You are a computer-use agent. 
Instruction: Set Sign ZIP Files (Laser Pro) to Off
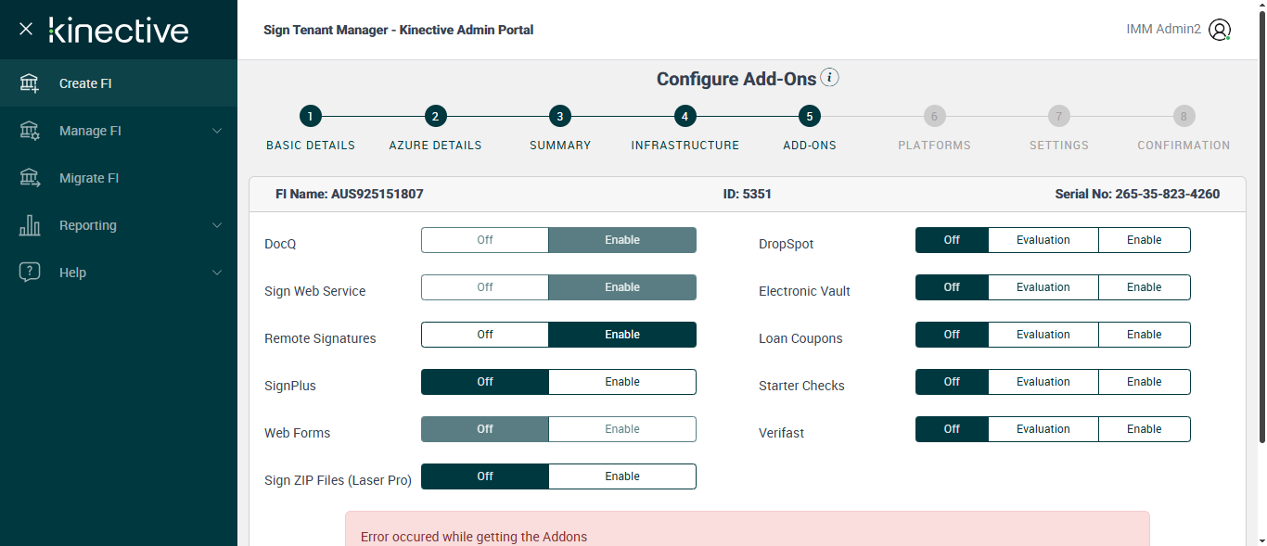(x=485, y=476)
